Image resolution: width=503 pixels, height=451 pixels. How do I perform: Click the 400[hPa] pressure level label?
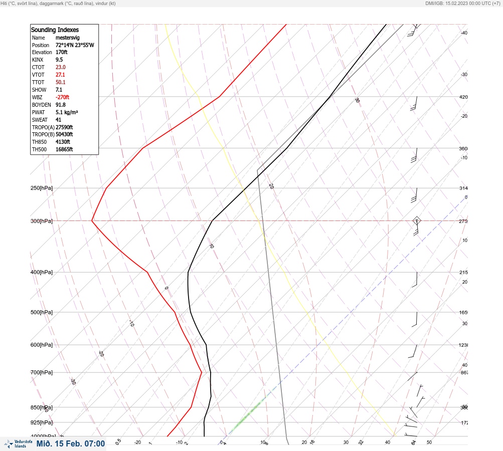(42, 272)
